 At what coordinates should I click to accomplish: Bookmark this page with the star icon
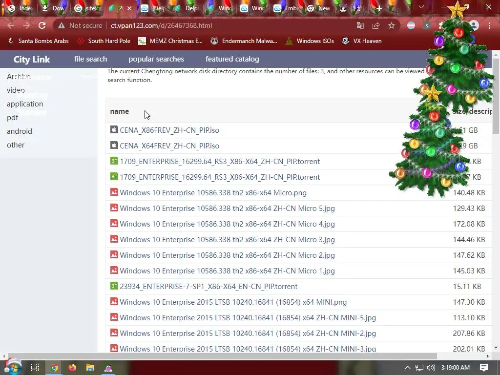click(392, 25)
